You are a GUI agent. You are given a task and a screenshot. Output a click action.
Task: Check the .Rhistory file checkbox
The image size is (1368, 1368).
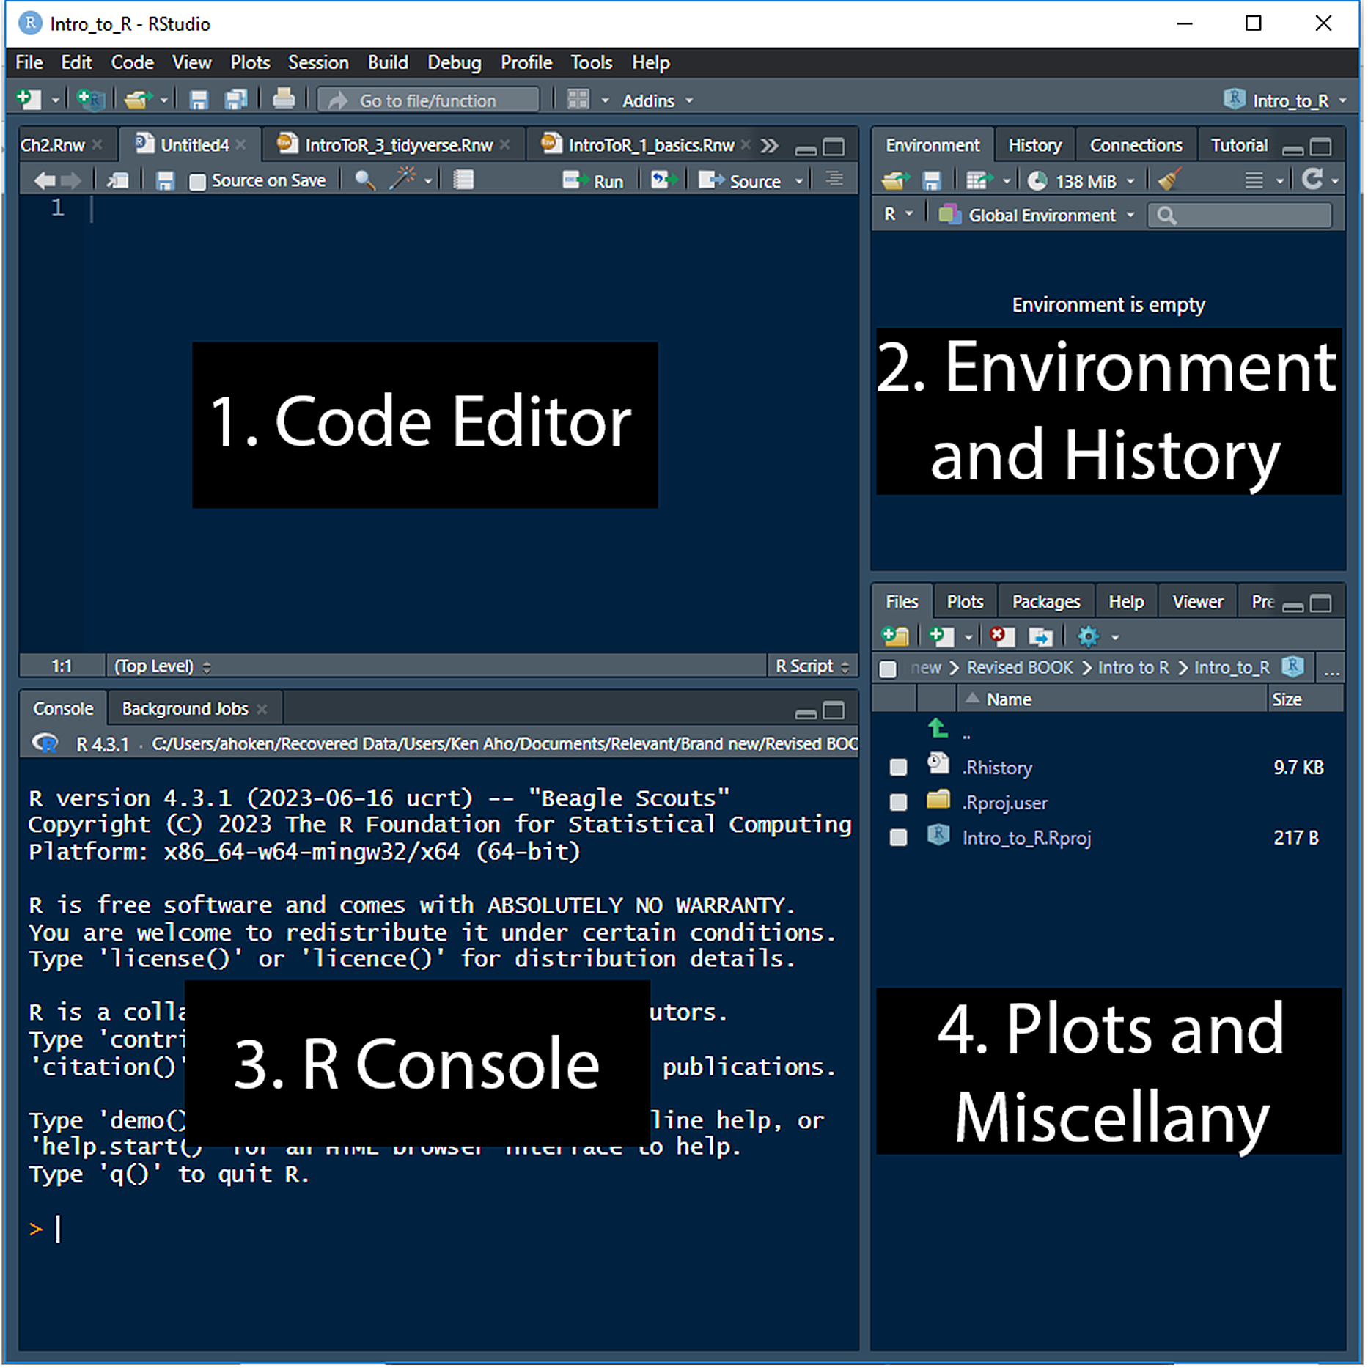tap(898, 768)
